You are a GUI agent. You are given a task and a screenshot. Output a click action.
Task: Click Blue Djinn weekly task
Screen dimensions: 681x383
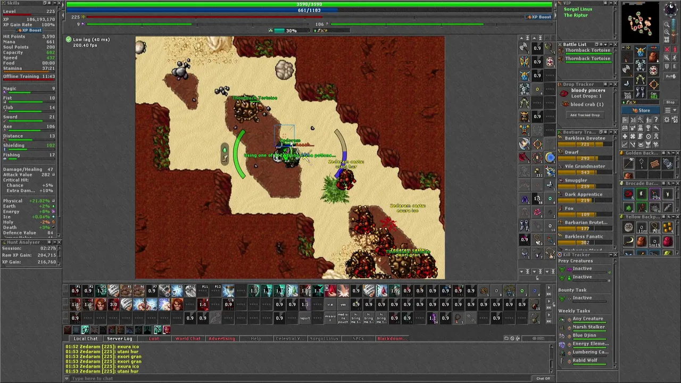584,336
